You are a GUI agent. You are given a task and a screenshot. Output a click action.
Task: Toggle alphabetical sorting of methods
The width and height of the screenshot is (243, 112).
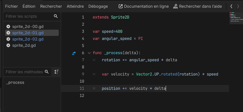(56, 72)
